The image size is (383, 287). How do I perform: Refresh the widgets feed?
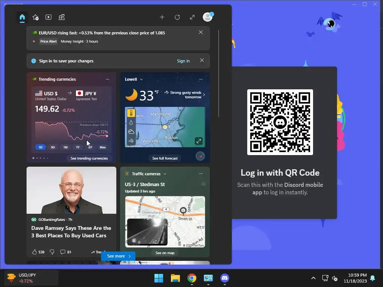click(x=177, y=17)
